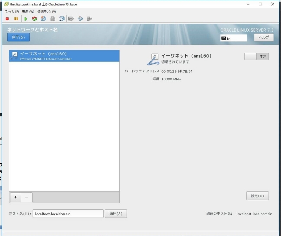Take a snapshot using clock camera icon
Viewport: 281px width, 236px height.
44,19
